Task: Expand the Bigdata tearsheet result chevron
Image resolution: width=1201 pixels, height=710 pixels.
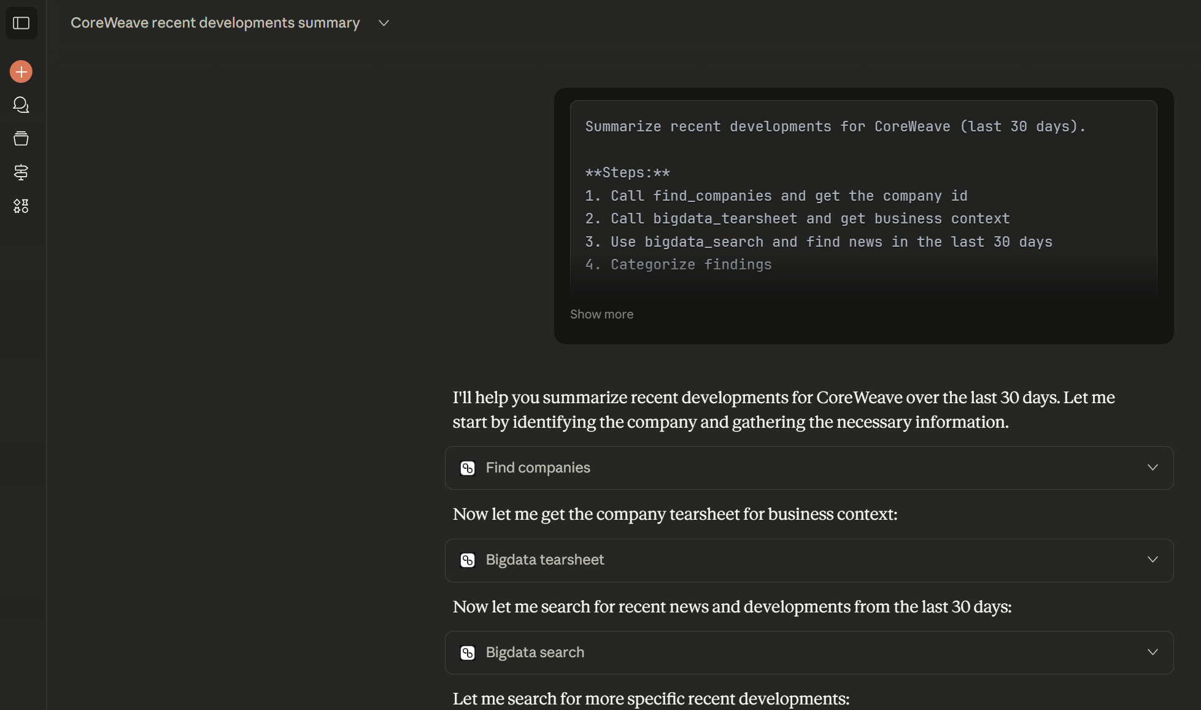Action: [x=1153, y=559]
